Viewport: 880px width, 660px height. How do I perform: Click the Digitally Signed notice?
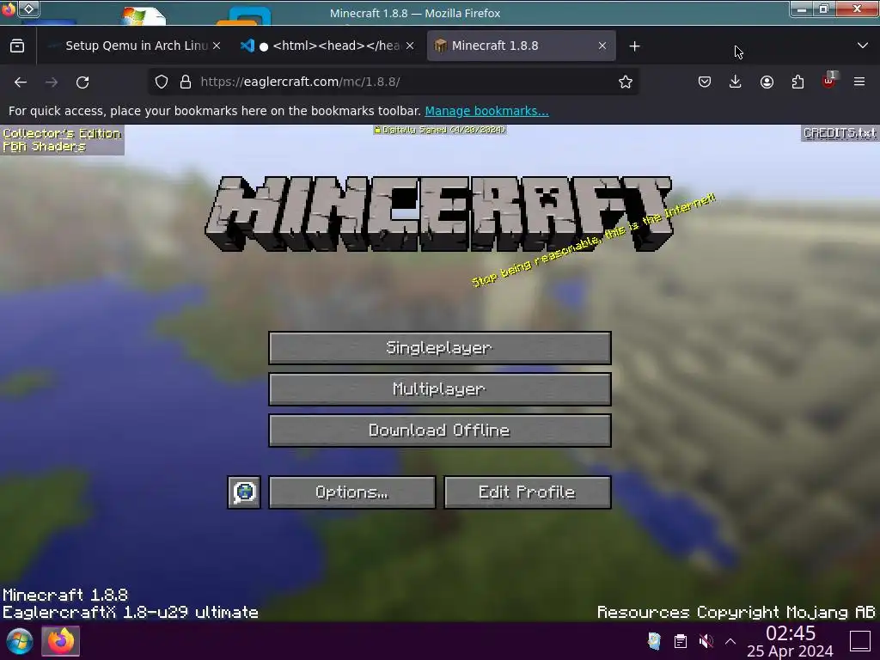point(440,130)
